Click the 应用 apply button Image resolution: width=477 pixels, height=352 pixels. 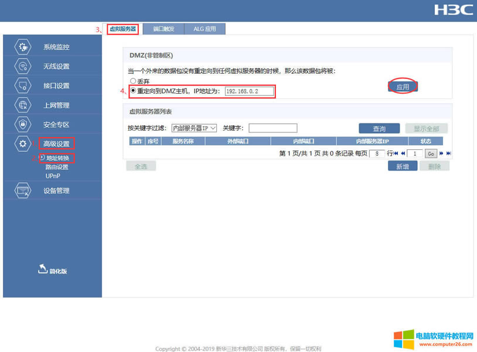(x=403, y=86)
